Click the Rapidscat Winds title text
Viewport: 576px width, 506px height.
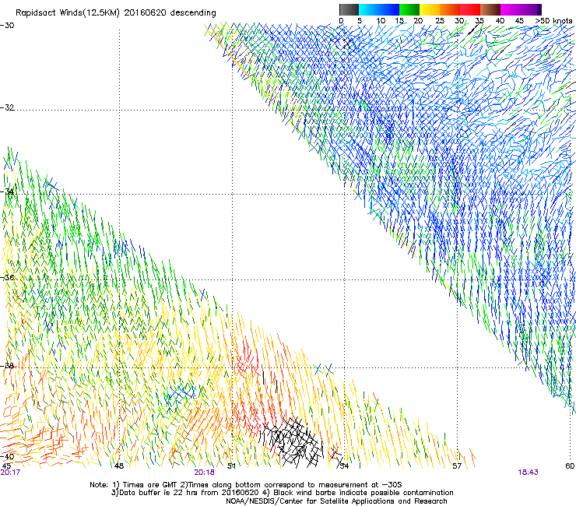[x=116, y=13]
